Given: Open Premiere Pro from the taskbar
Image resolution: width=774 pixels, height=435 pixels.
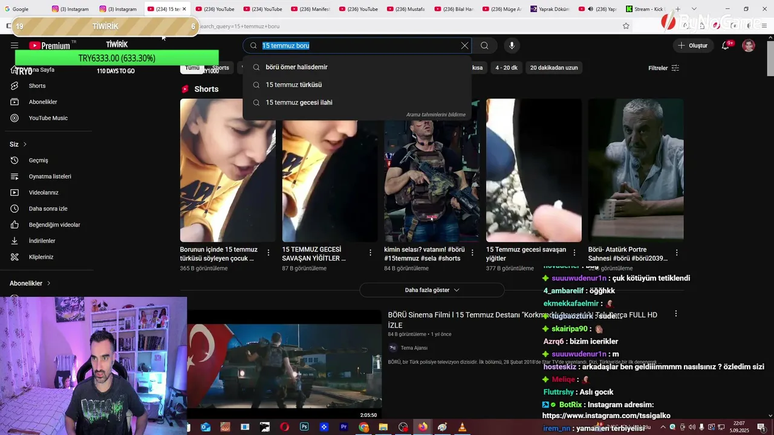Looking at the screenshot, I should (343, 427).
